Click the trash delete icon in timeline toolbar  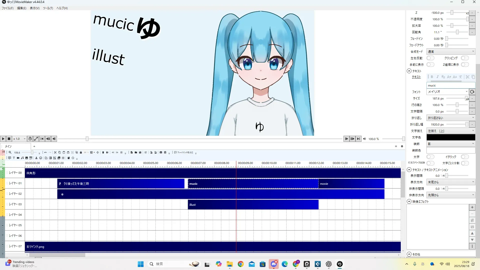click(103, 152)
